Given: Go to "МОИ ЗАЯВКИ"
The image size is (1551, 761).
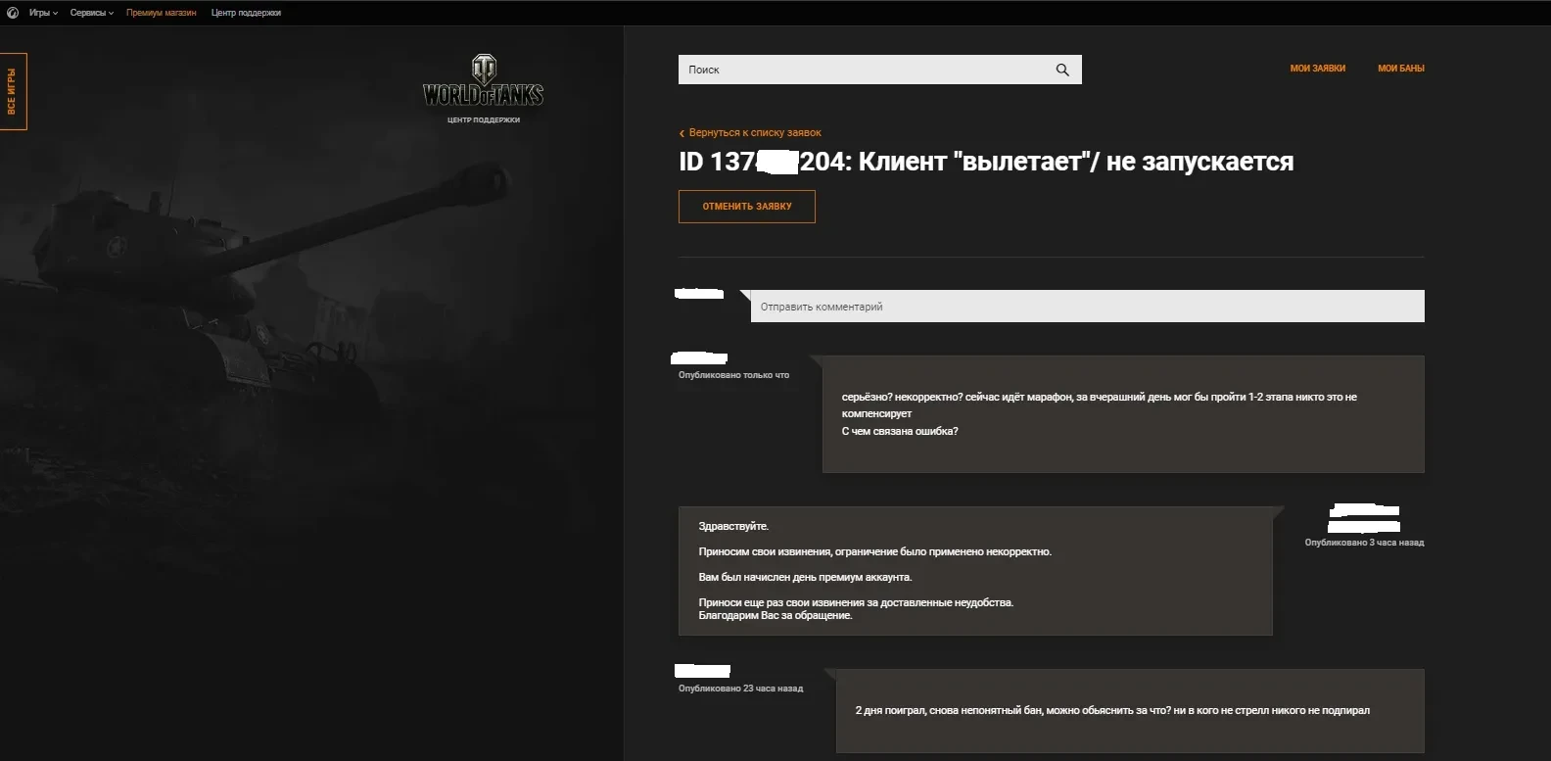Looking at the screenshot, I should (1317, 69).
